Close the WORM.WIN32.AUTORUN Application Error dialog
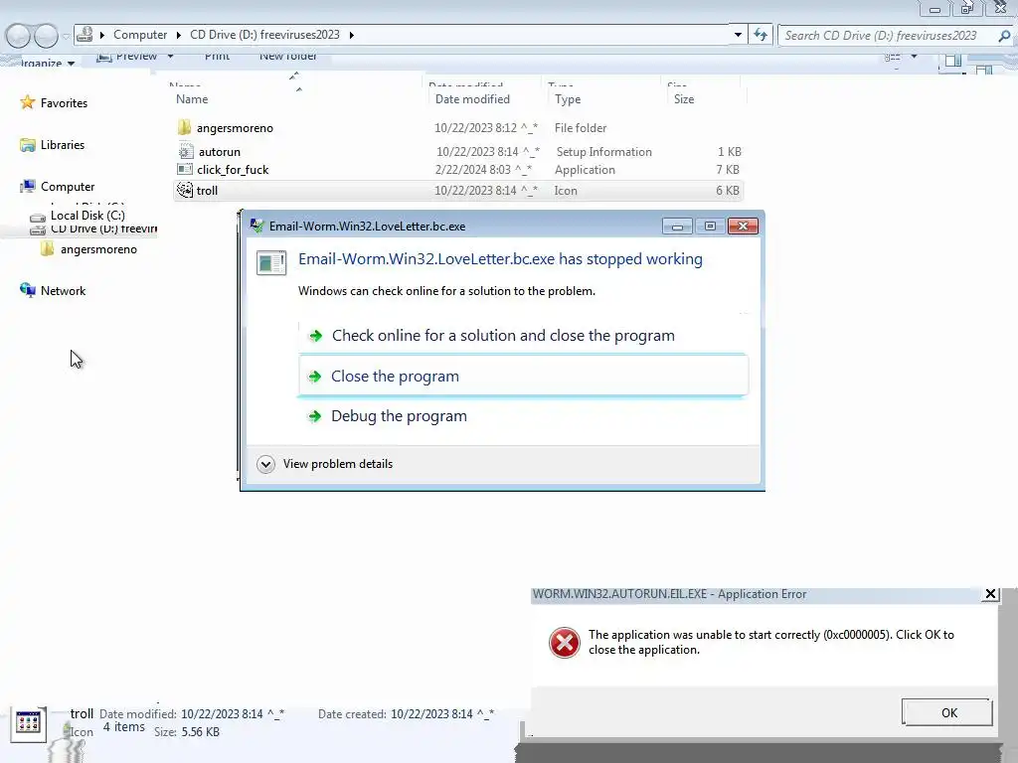 [x=990, y=594]
